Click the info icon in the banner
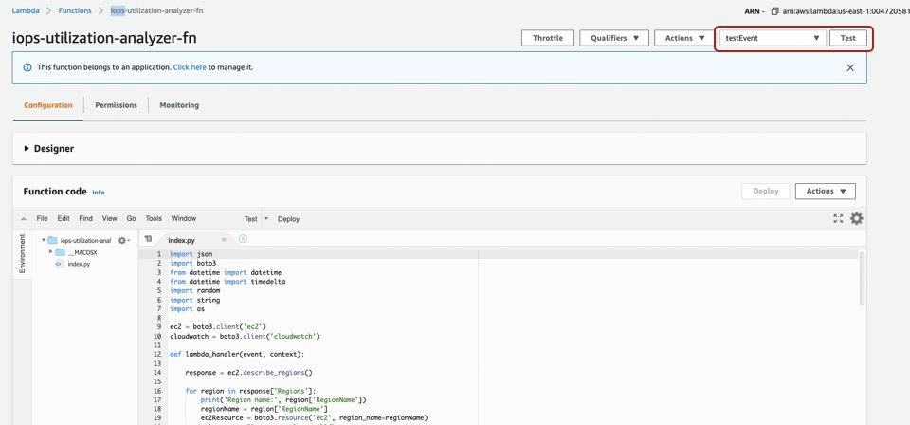This screenshot has height=425, width=910. [x=27, y=67]
